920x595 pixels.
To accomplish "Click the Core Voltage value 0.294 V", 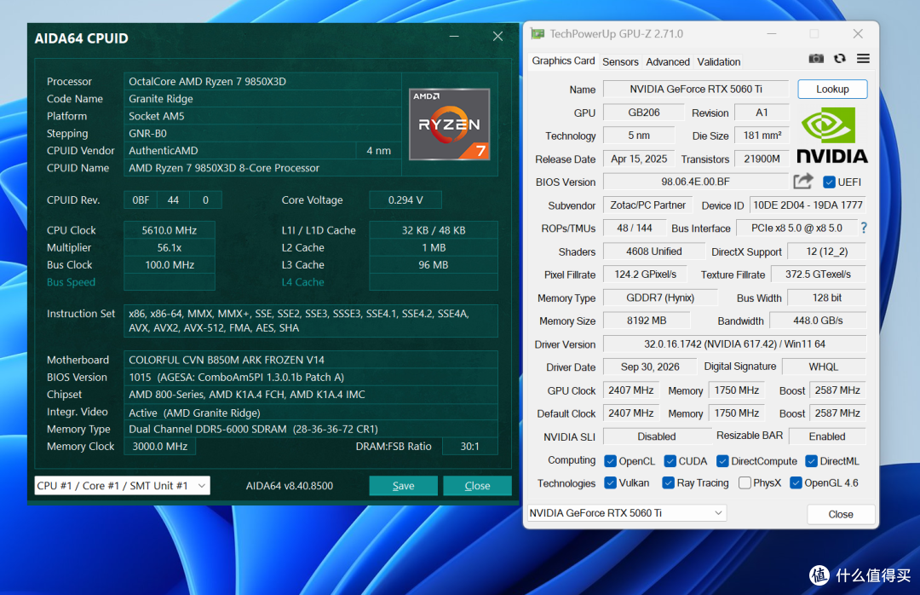I will pos(405,200).
